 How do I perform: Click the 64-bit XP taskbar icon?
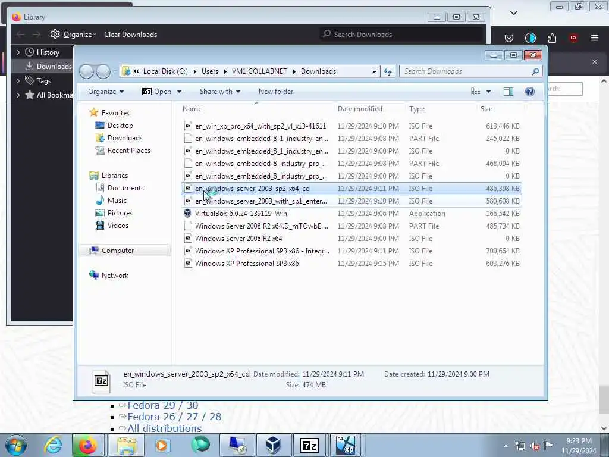point(346,445)
